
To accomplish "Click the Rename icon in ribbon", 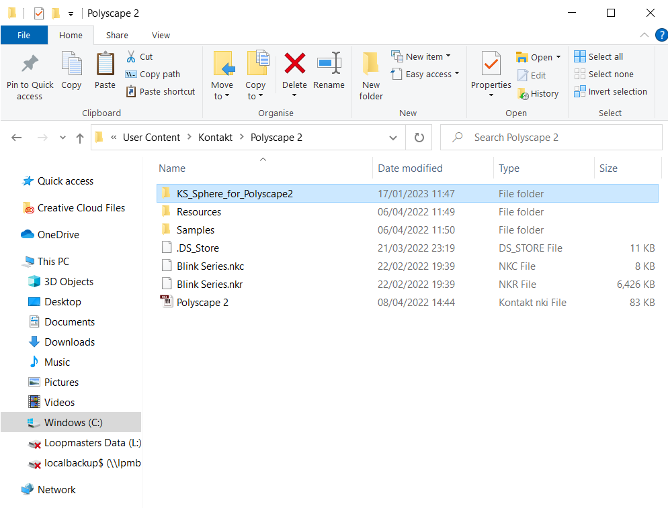I will click(x=329, y=64).
